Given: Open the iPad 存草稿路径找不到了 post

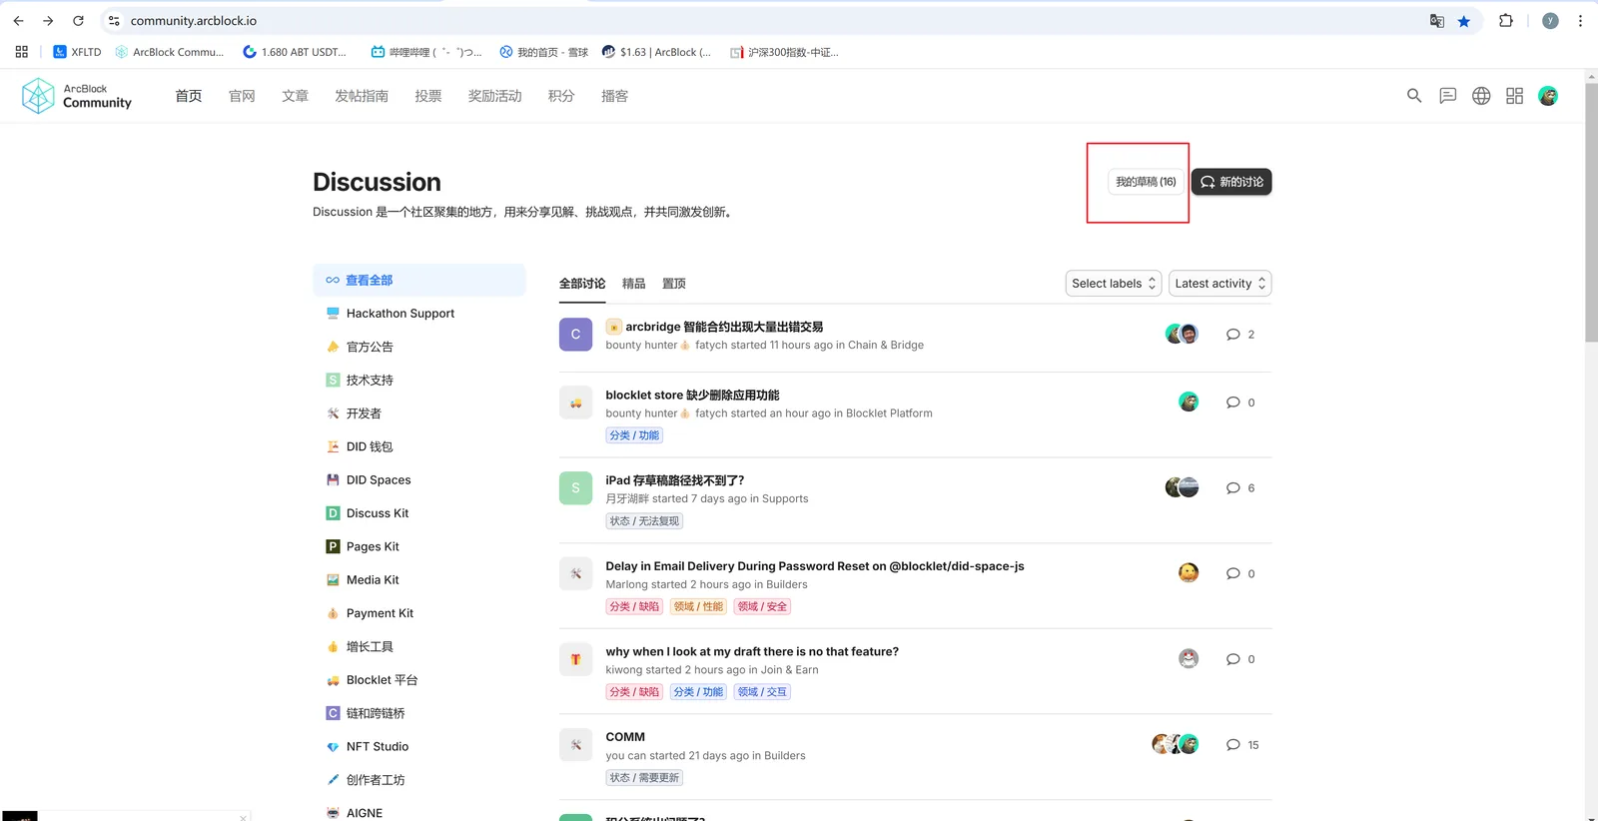Looking at the screenshot, I should pos(675,480).
